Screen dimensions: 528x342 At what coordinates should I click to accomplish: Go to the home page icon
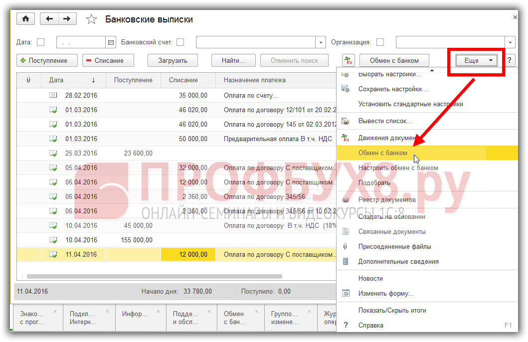pyautogui.click(x=25, y=19)
